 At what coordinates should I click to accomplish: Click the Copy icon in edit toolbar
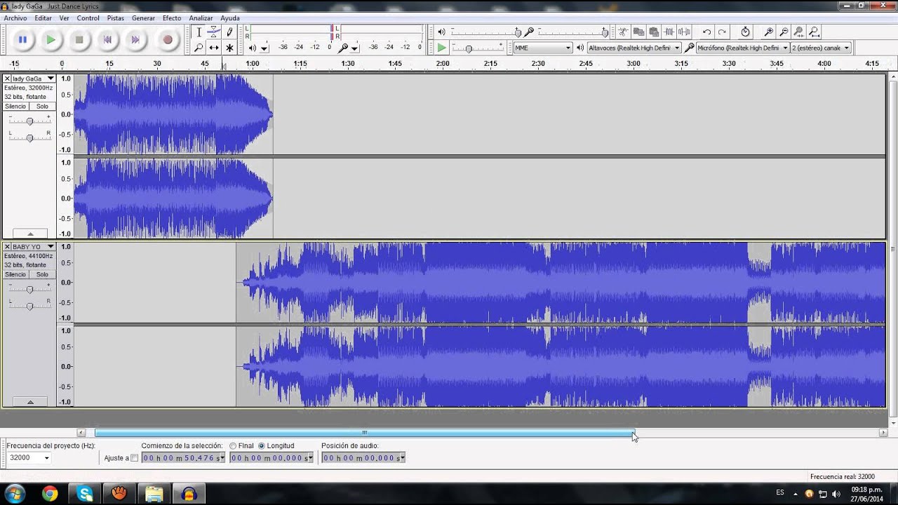638,32
